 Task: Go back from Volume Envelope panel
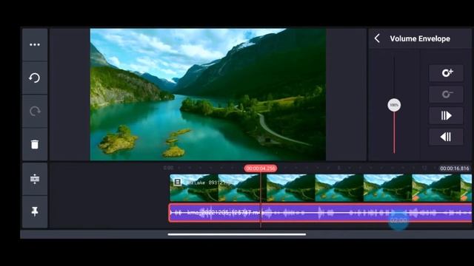point(377,38)
